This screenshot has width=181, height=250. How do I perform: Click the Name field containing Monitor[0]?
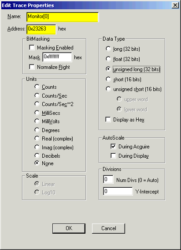[63, 17]
